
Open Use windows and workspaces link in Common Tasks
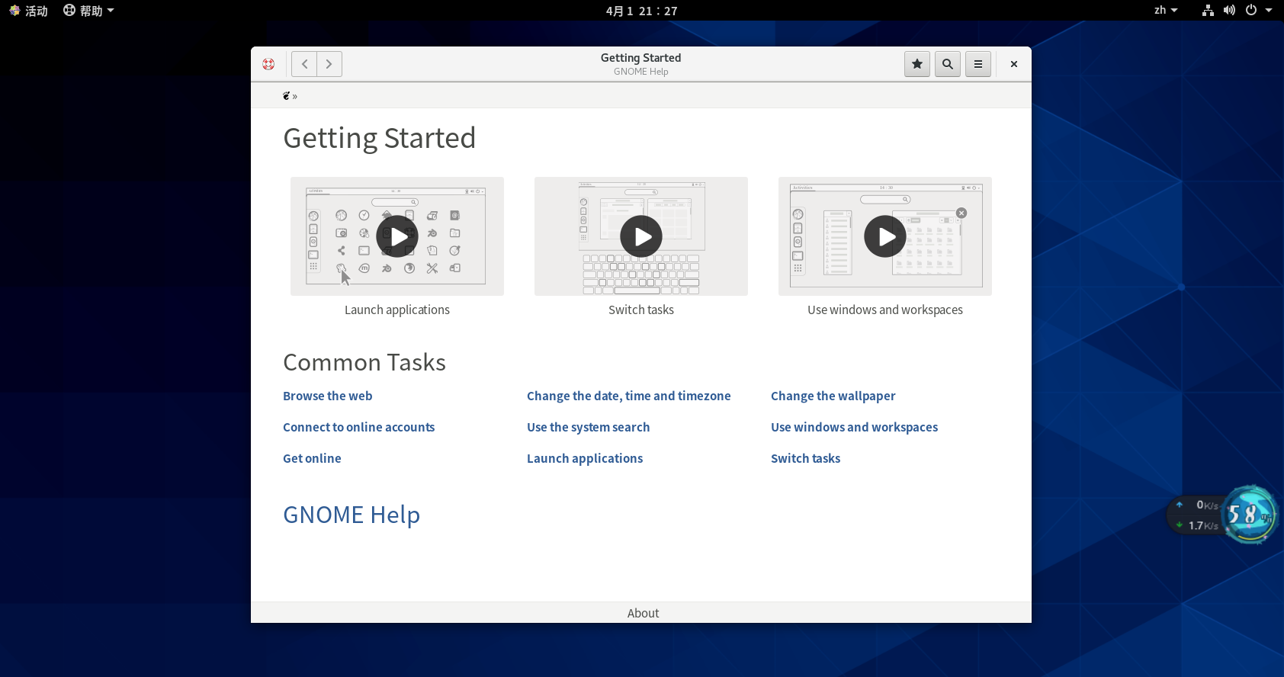[855, 427]
